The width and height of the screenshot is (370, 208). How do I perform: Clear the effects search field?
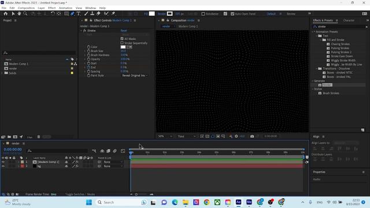coord(367,27)
